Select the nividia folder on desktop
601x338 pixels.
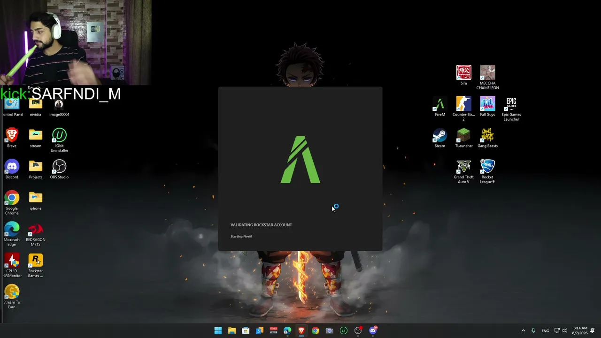pos(36,107)
